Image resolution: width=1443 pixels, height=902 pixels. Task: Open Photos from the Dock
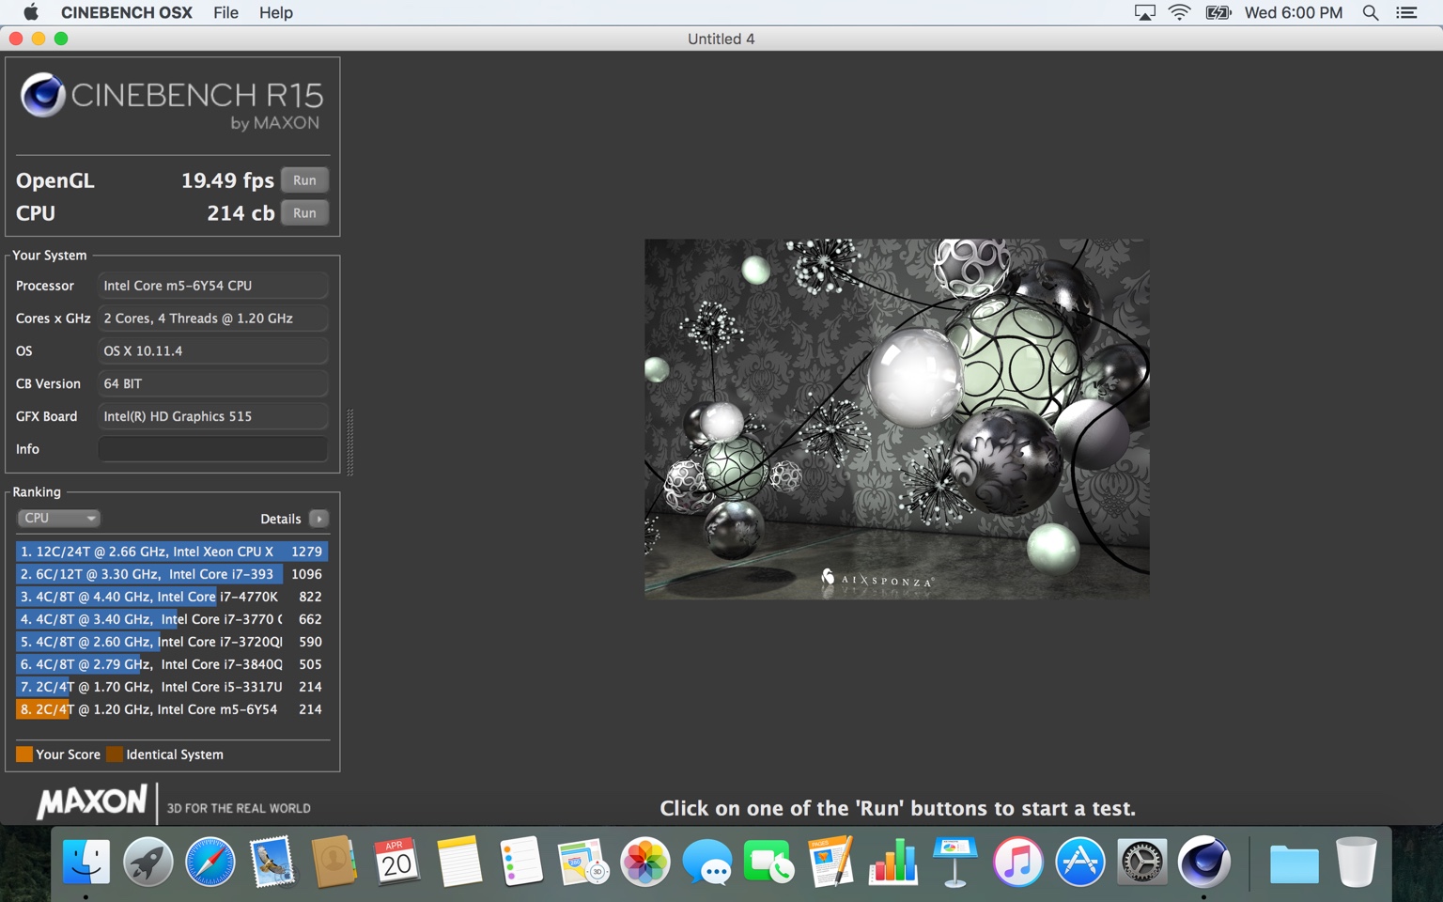click(x=644, y=862)
